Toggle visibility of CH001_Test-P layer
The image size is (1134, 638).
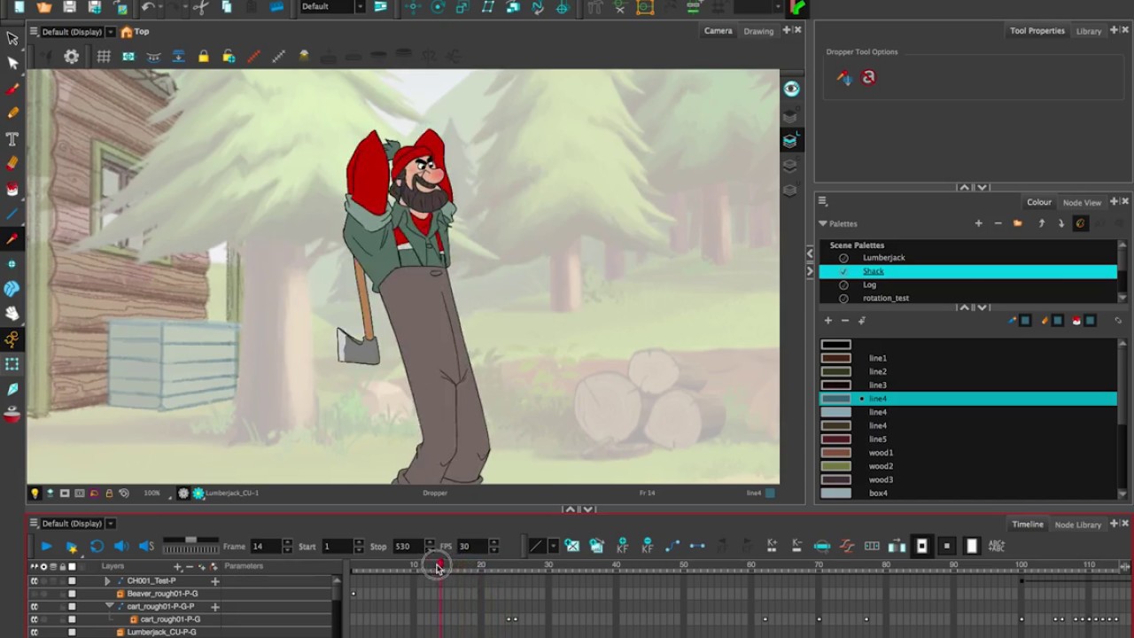35,581
